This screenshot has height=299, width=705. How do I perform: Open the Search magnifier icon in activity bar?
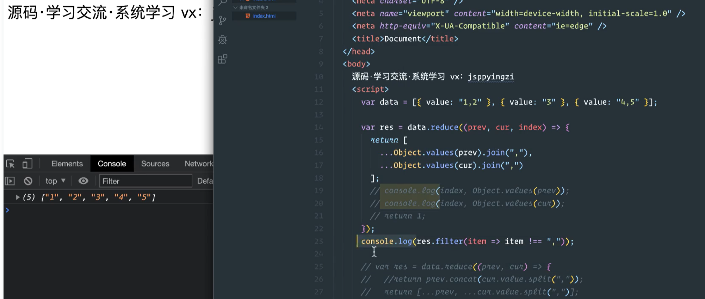pyautogui.click(x=222, y=3)
